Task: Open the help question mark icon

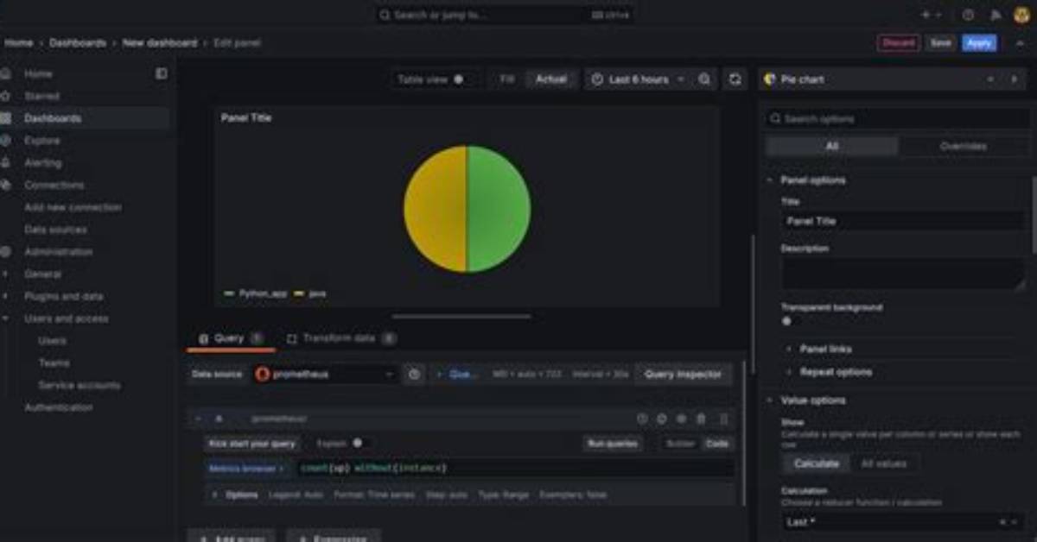Action: (968, 15)
